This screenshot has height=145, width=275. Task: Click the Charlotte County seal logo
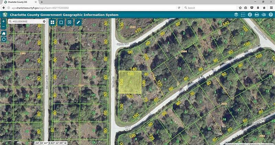5,15
